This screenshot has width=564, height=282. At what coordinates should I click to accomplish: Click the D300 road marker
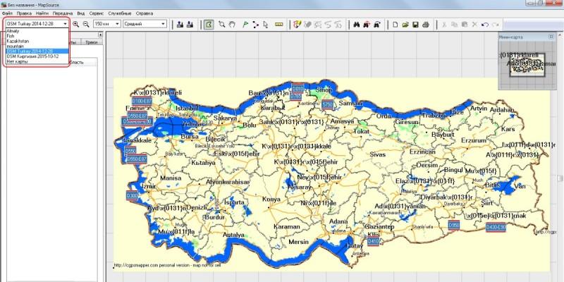(132, 196)
